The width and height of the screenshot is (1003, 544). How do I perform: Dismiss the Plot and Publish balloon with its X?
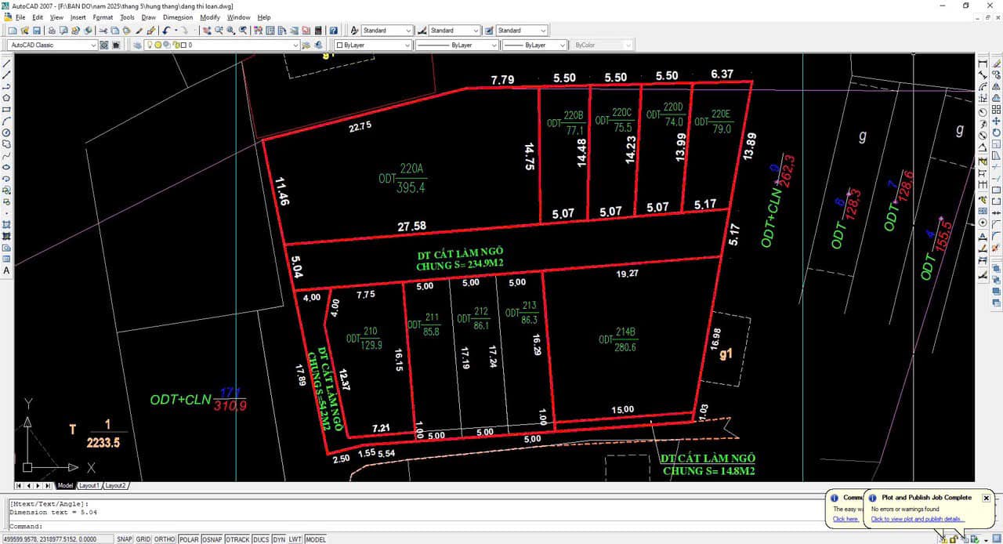(x=986, y=498)
